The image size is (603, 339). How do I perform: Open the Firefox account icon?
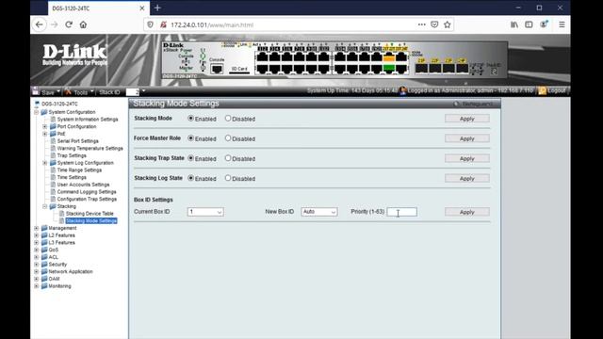point(544,24)
